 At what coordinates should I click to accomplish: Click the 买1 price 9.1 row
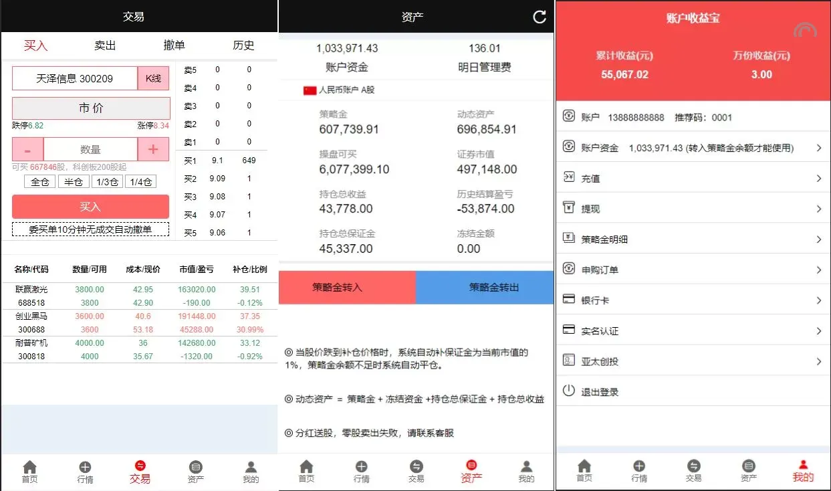tap(221, 161)
